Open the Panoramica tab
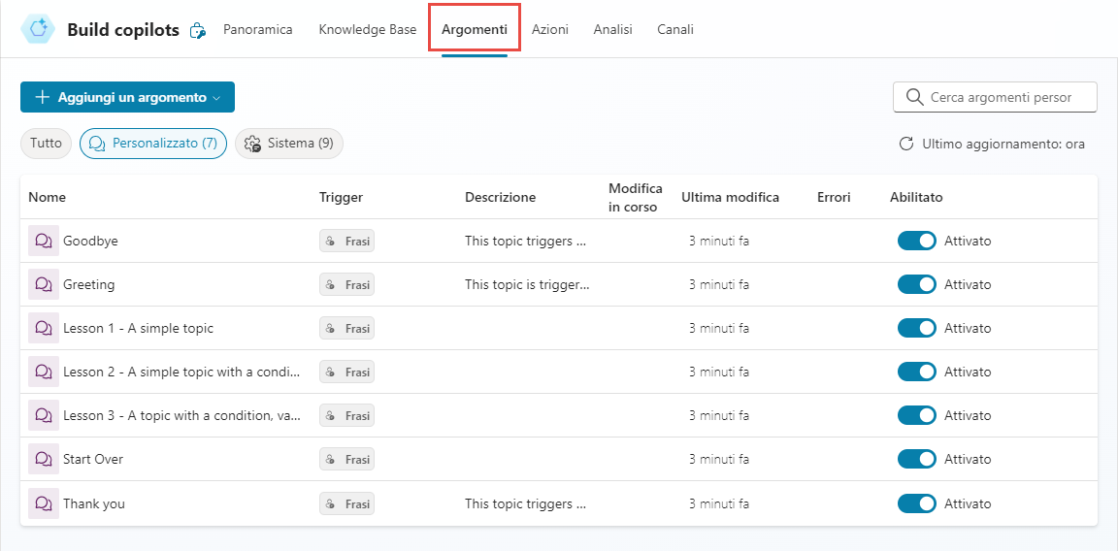 (x=258, y=29)
